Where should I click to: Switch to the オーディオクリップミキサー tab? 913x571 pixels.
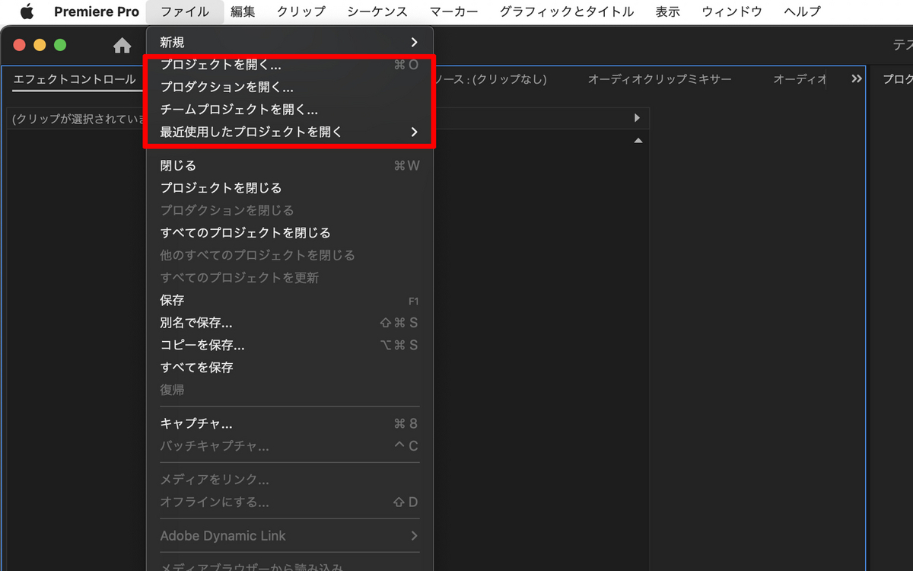tap(660, 79)
